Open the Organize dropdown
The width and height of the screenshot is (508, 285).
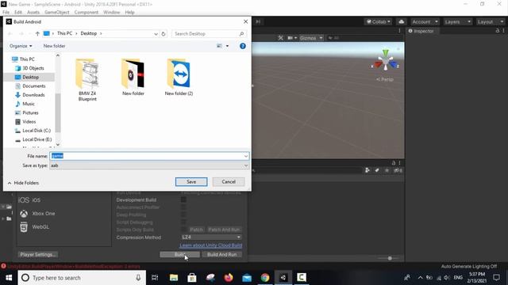pyautogui.click(x=21, y=46)
